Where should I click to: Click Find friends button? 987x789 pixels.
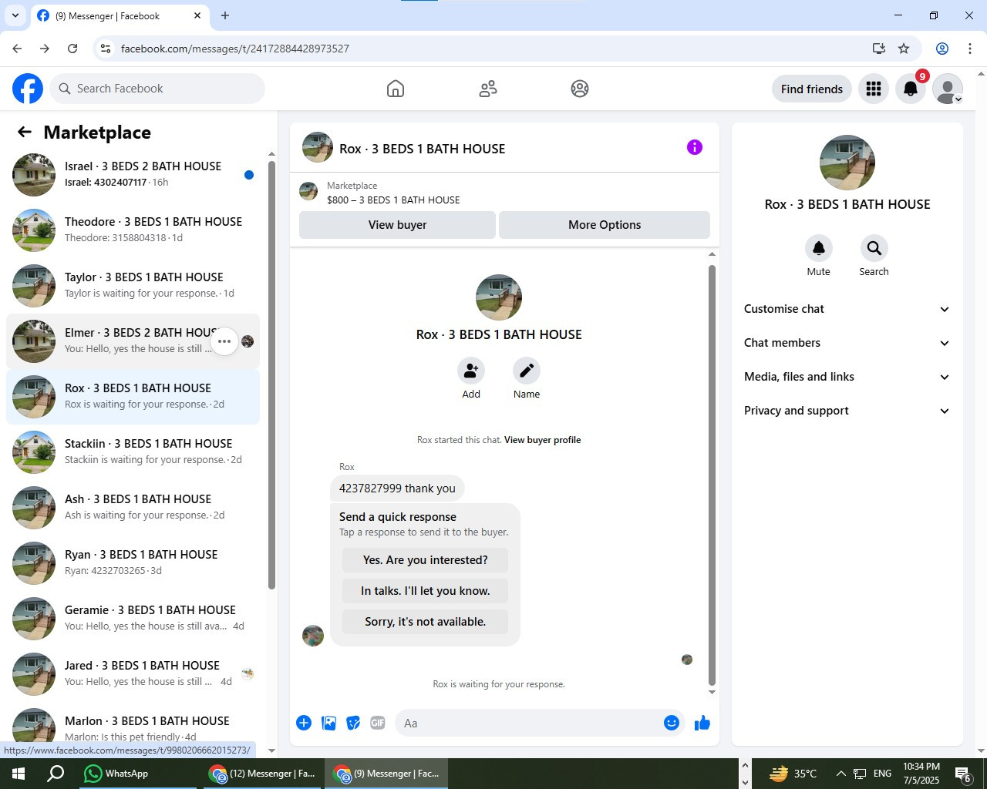812,89
